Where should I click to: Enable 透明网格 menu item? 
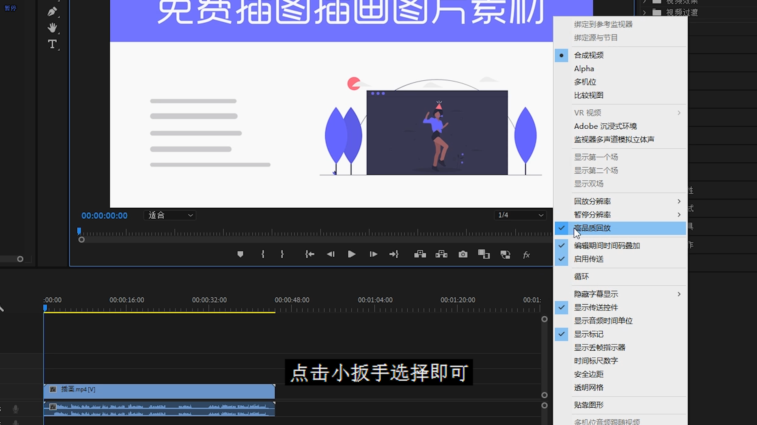click(x=621, y=388)
